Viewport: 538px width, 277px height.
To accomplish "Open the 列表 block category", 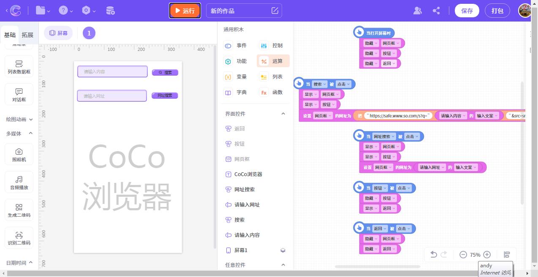I will [272, 77].
